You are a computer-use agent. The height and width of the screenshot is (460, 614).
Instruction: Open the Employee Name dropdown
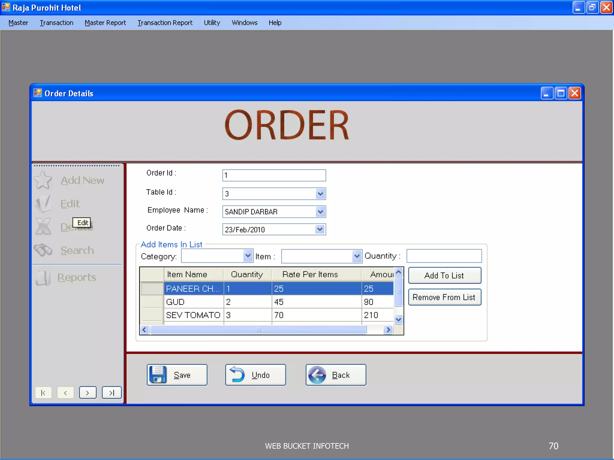pos(320,212)
